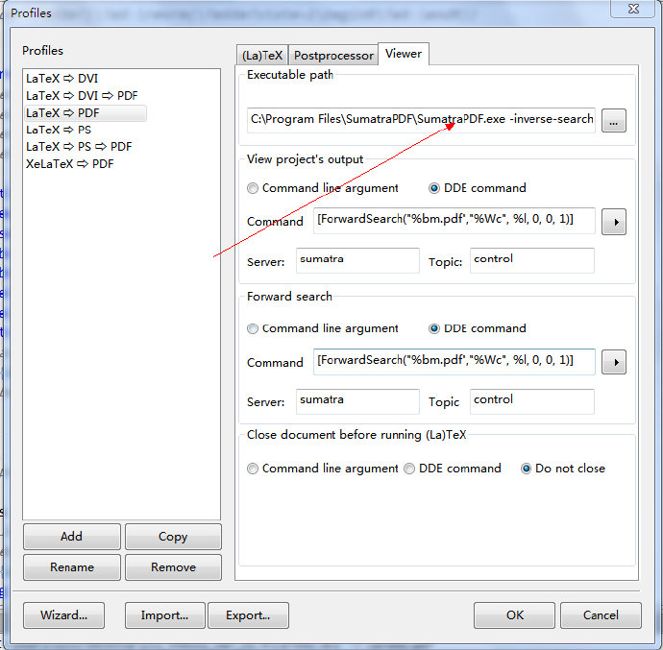Select the LaTeX ⇨ PS ⇨ PDF profile
663x650 pixels.
[79, 147]
